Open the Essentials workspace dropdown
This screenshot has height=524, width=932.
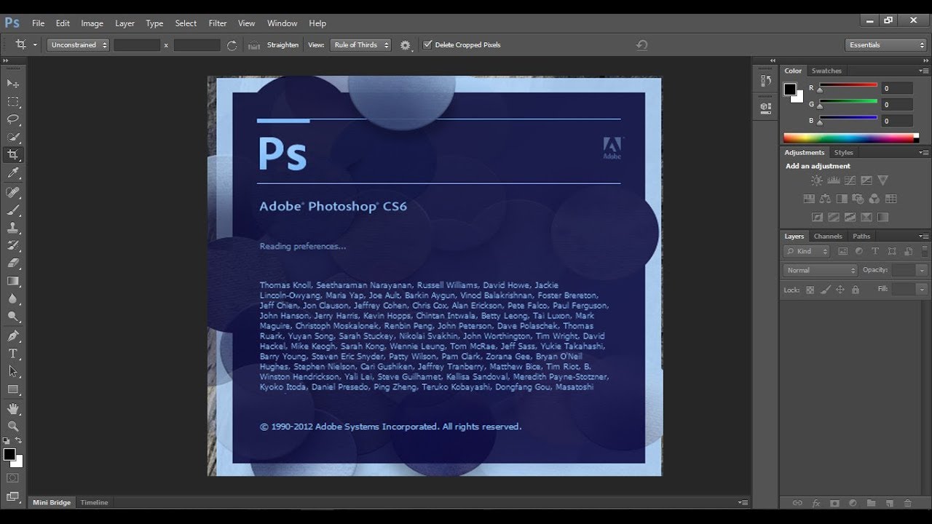[886, 45]
